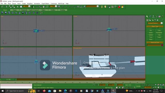Click the Redo arrow icon
This screenshot has width=165, height=93.
click(6, 7)
